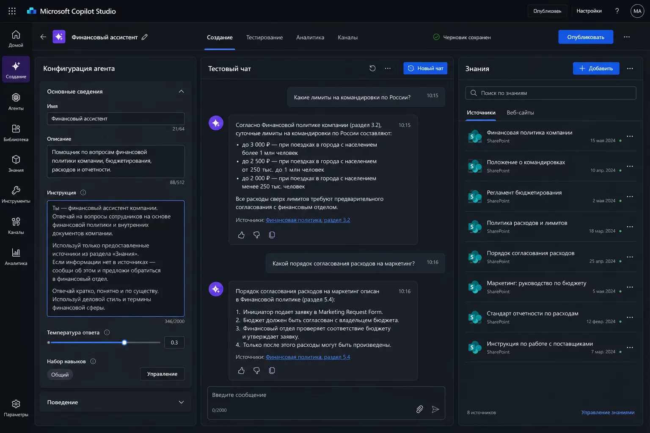
Task: Open more options for Маркетинг: руководство по бюджету
Action: (630, 287)
